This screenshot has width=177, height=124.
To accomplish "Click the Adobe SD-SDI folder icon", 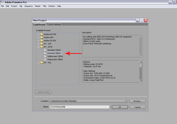I will [42, 41].
